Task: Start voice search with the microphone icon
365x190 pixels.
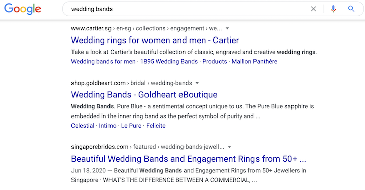Action: click(333, 9)
